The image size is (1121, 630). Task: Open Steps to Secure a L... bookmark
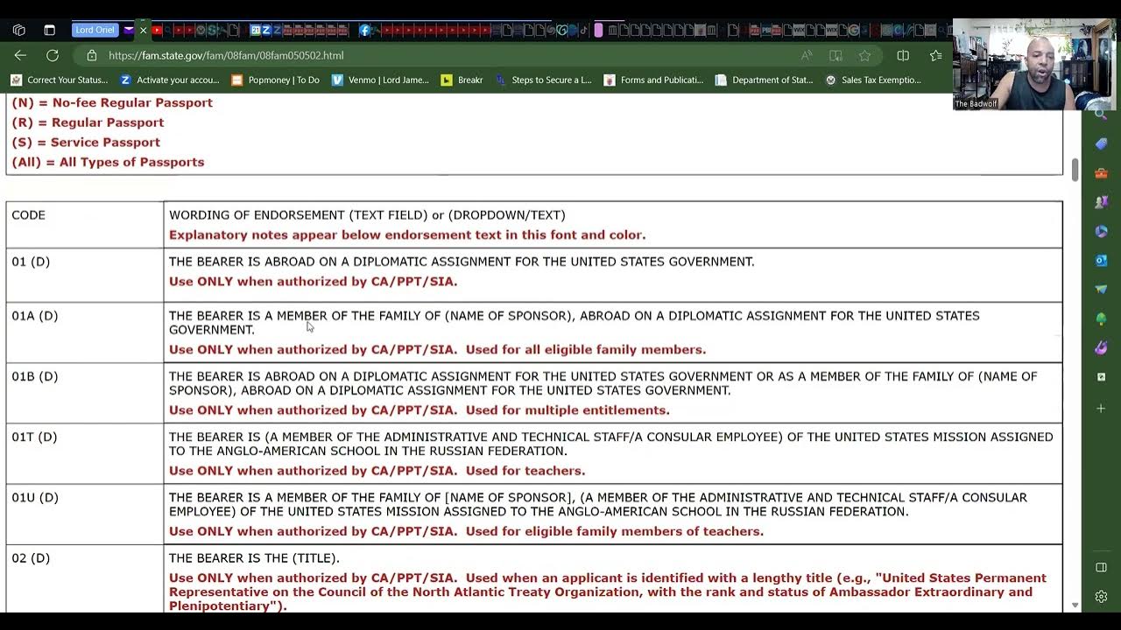pyautogui.click(x=543, y=80)
